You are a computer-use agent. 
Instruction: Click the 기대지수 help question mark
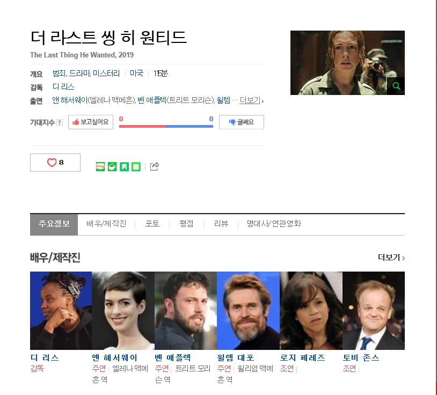pyautogui.click(x=60, y=122)
